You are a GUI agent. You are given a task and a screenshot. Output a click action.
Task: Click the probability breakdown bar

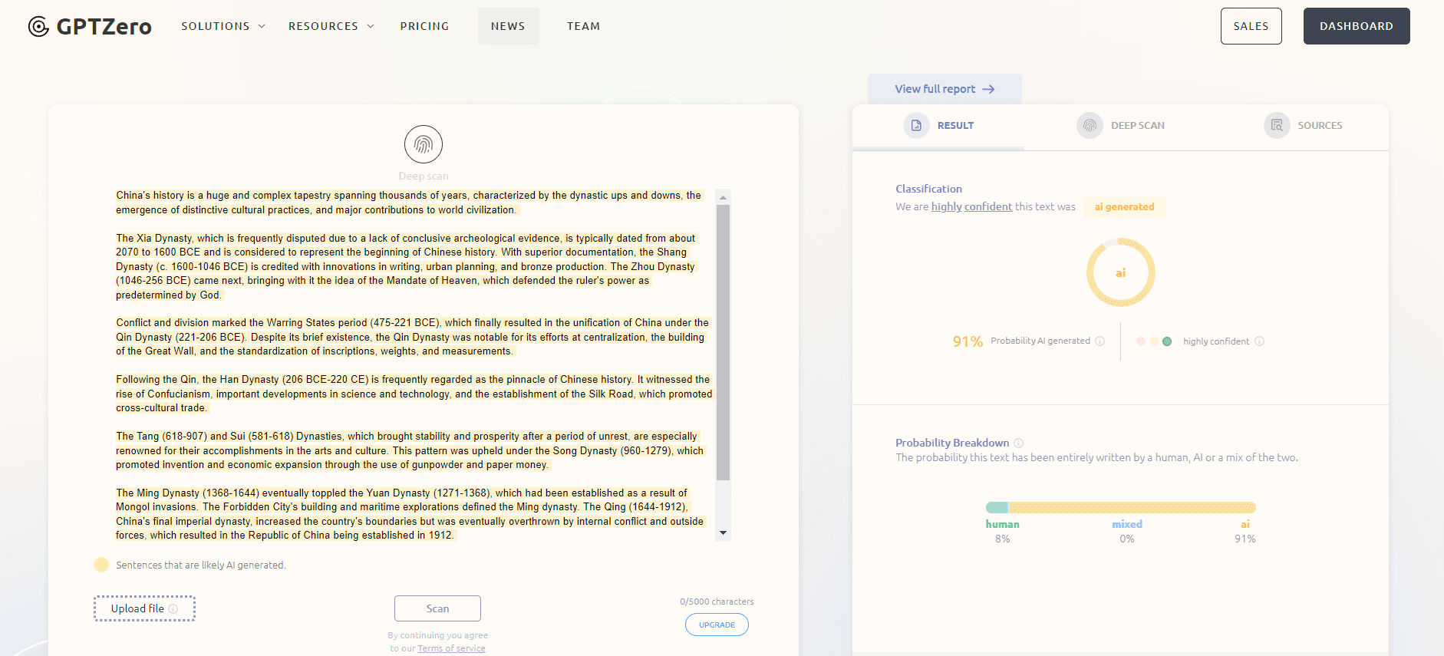point(1120,507)
